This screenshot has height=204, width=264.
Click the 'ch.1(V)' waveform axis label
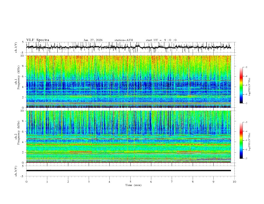[x=16, y=47]
